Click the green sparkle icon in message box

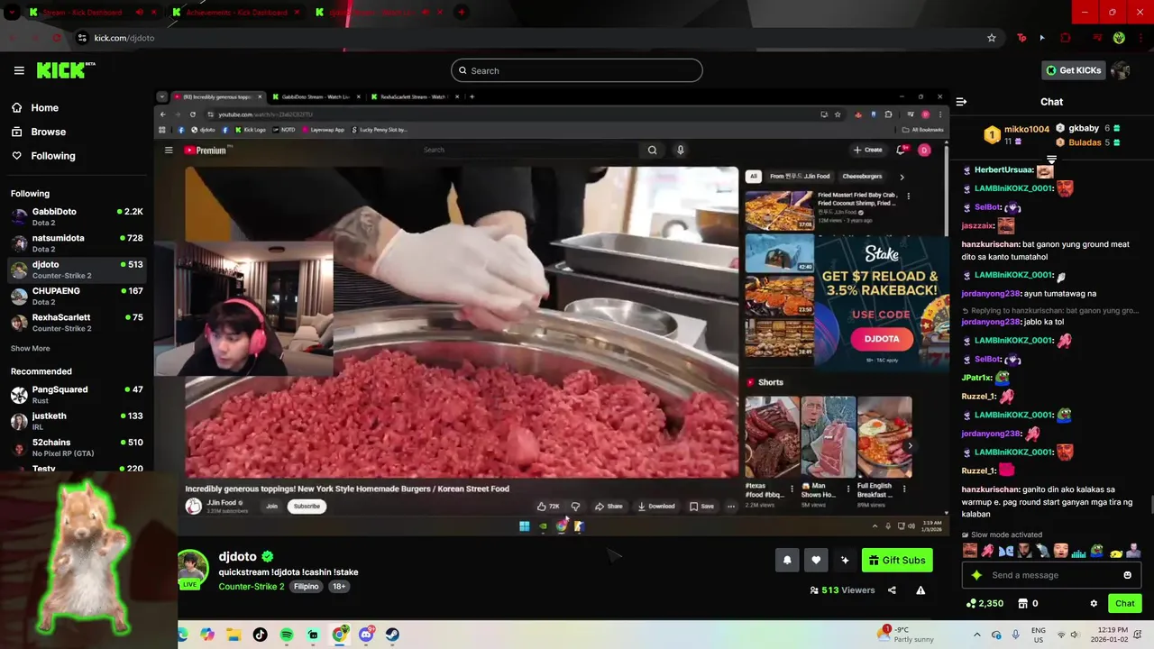[x=976, y=575]
